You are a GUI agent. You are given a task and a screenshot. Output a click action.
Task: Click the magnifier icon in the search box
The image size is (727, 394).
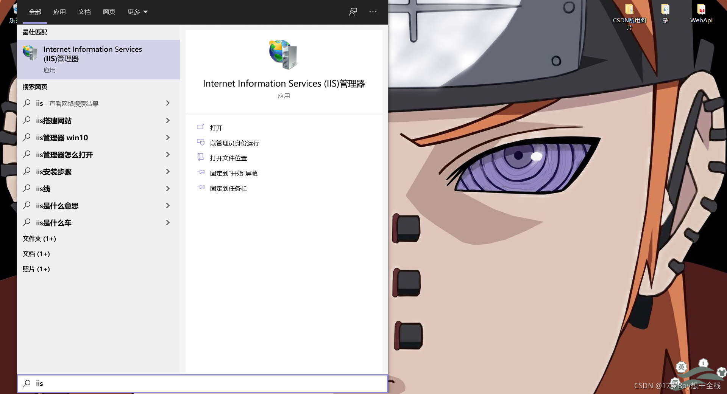tap(27, 383)
